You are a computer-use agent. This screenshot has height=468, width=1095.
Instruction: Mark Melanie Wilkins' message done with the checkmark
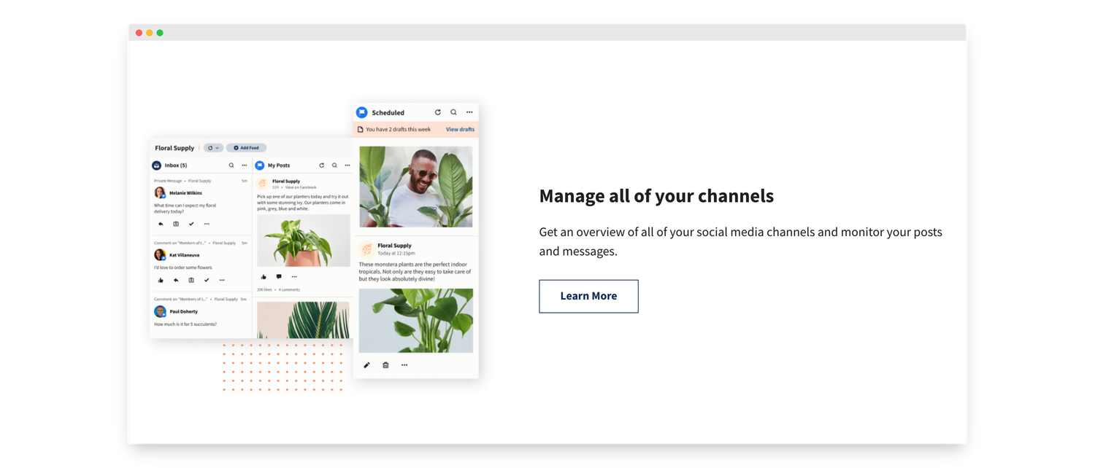pyautogui.click(x=191, y=224)
